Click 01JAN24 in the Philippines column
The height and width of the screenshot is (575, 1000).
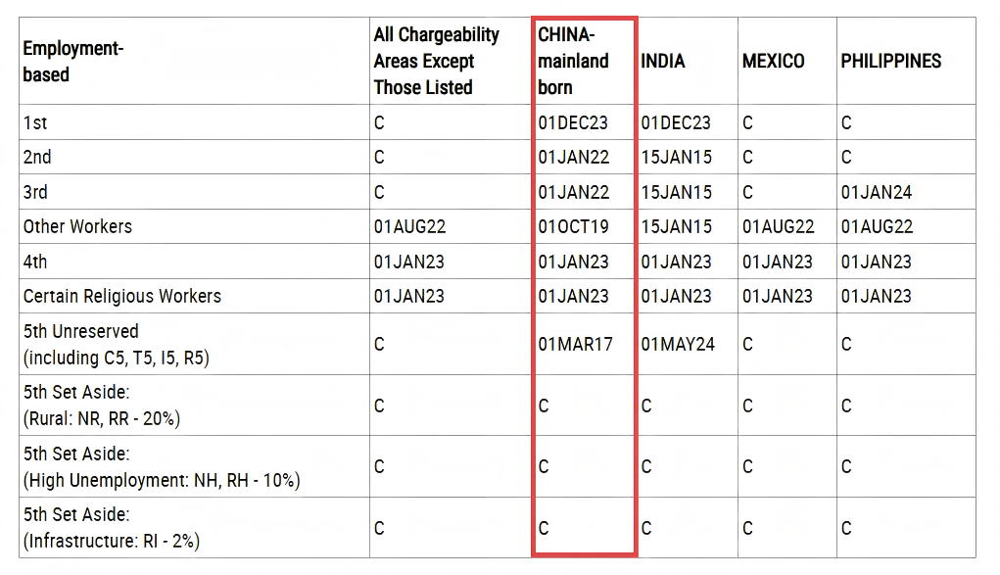876,192
